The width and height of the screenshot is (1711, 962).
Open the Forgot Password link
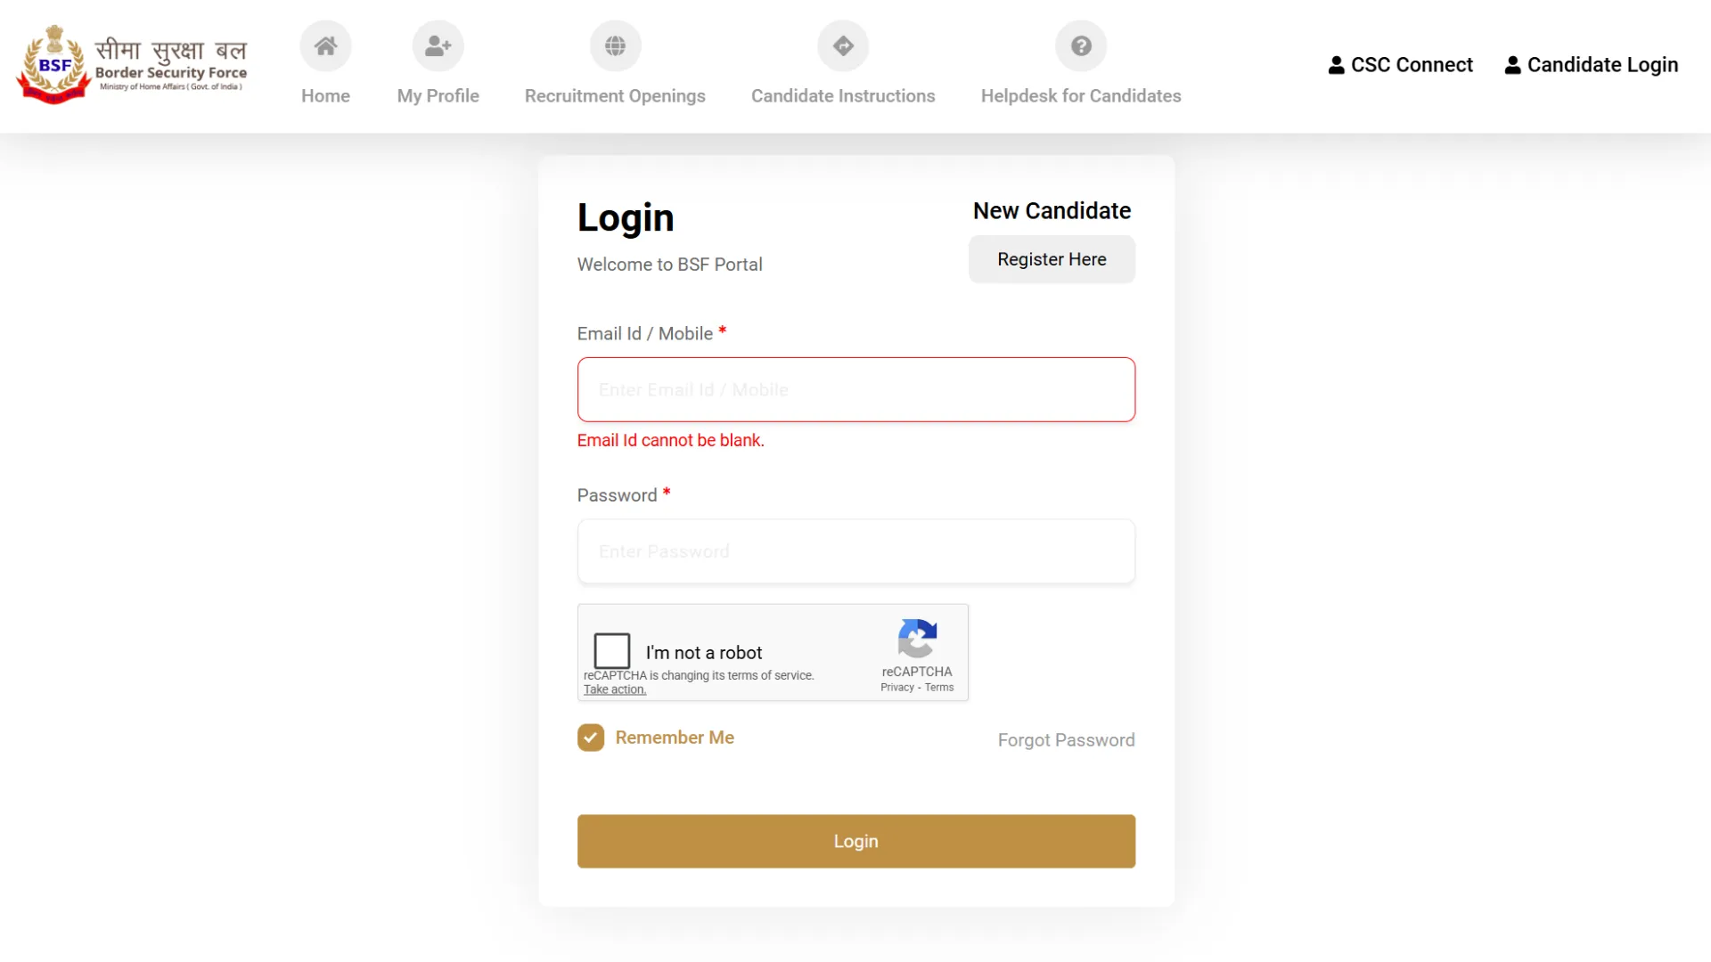pos(1066,740)
